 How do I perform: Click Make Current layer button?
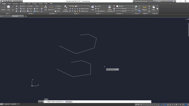tap(84, 9)
